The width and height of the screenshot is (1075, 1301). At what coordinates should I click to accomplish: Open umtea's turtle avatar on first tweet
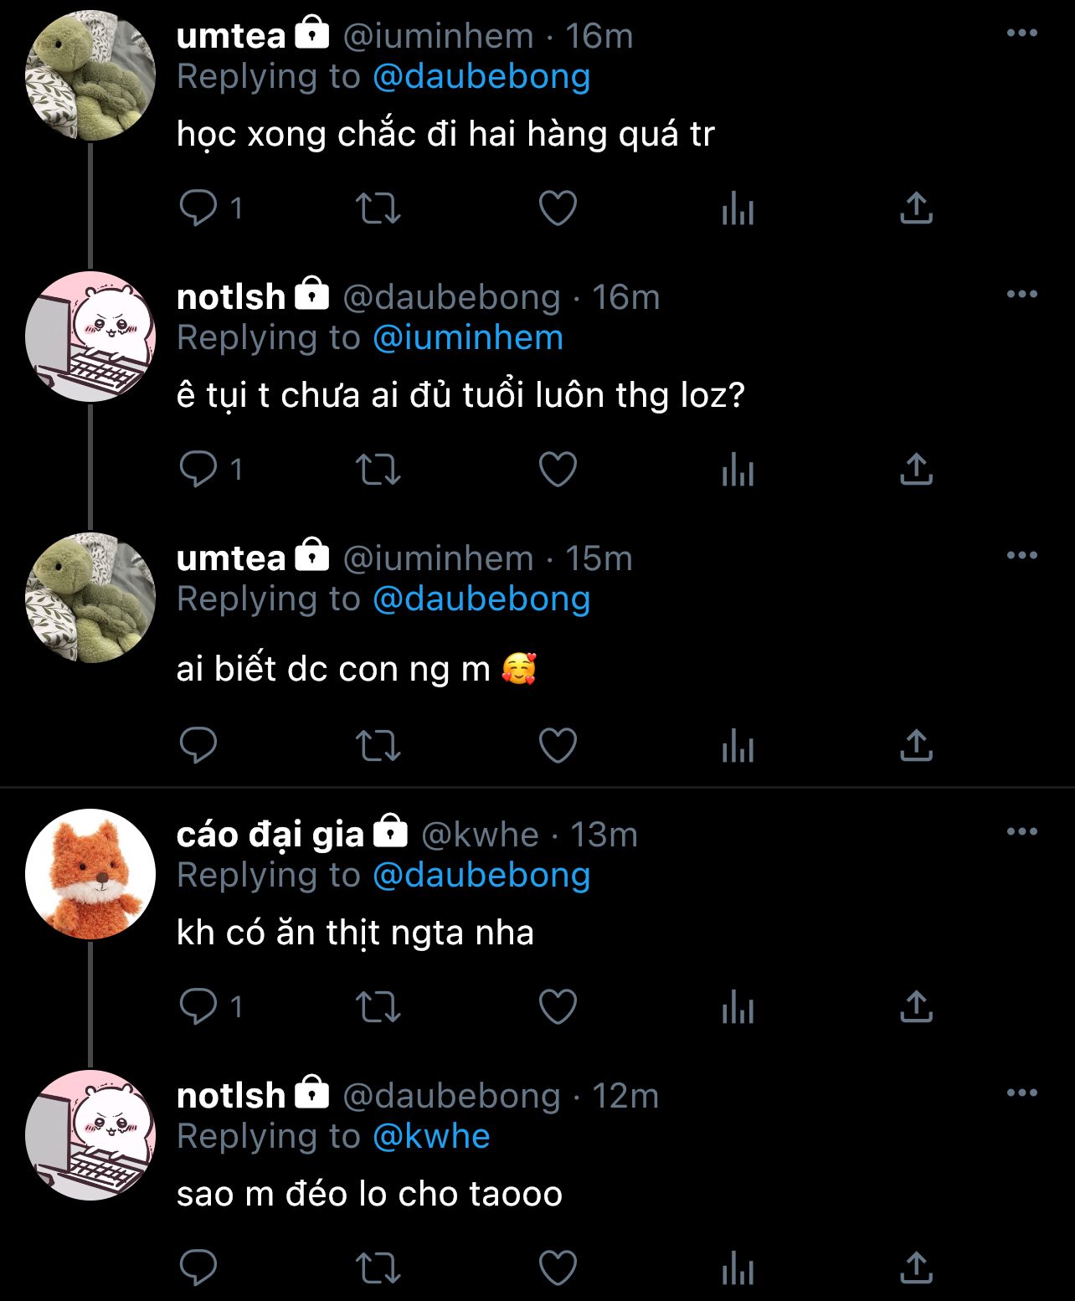click(90, 75)
